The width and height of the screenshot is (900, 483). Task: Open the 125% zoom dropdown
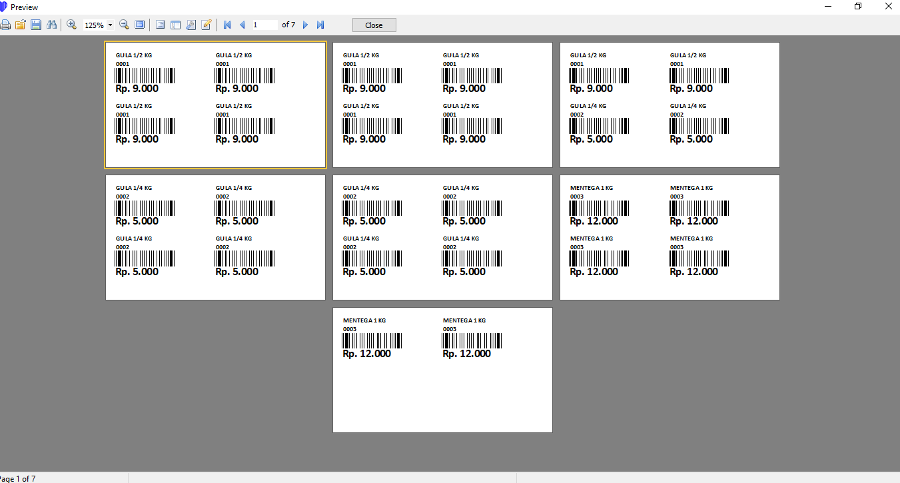click(x=110, y=25)
